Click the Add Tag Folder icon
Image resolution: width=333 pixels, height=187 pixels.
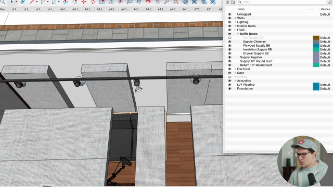coord(233,2)
